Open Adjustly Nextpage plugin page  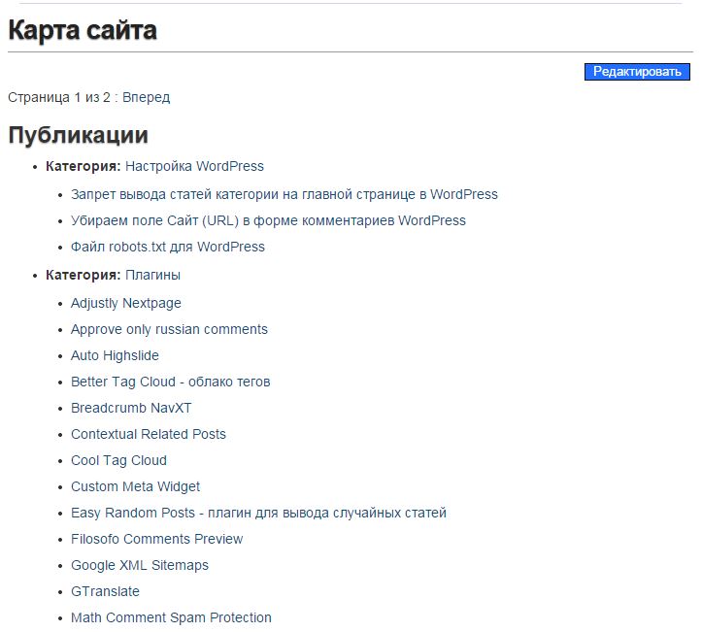coord(125,303)
